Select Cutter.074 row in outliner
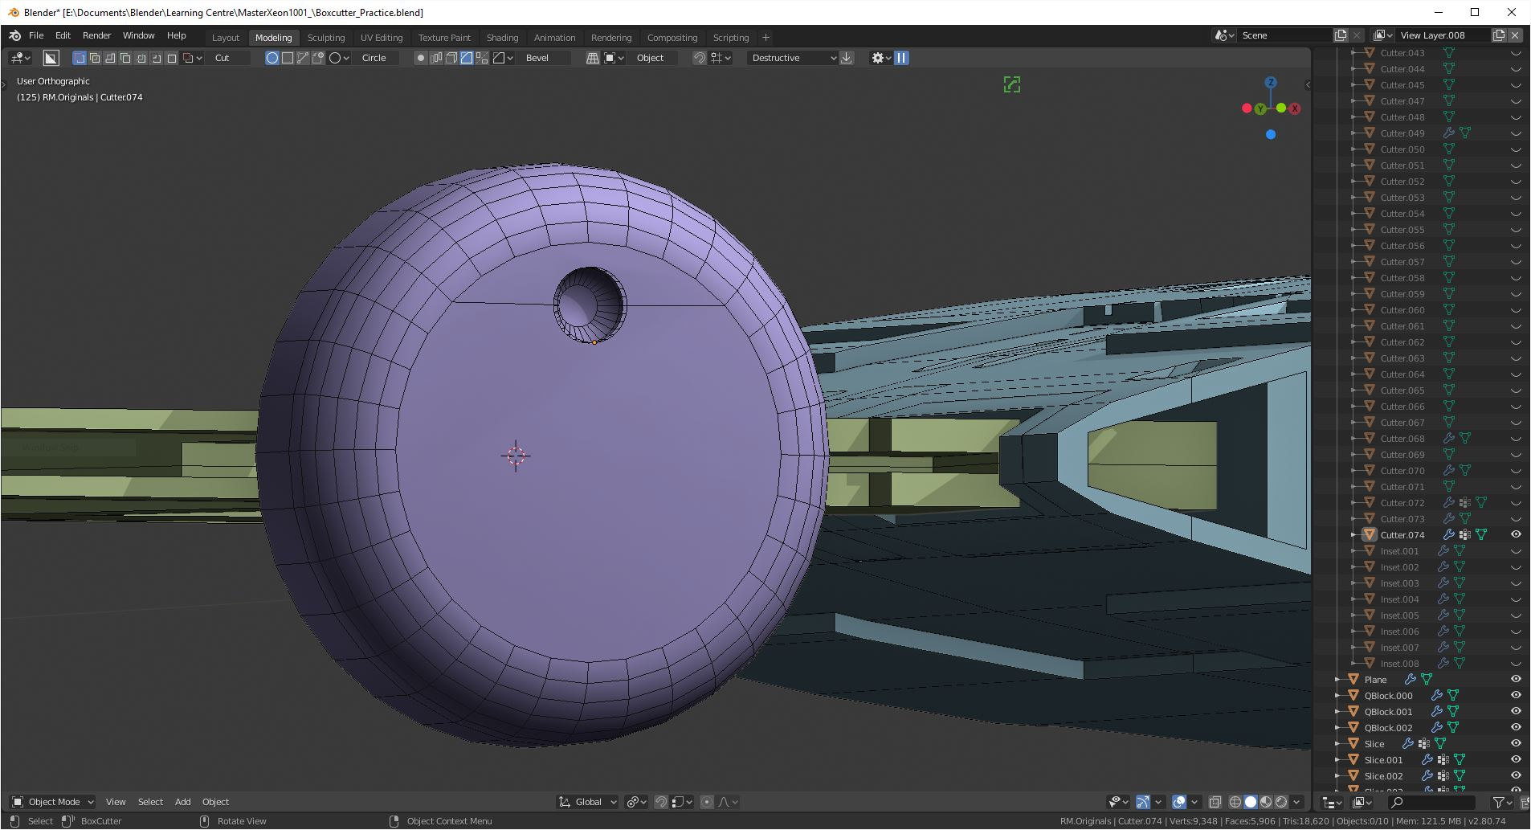Screen dimensions: 1531x830 point(1422,534)
